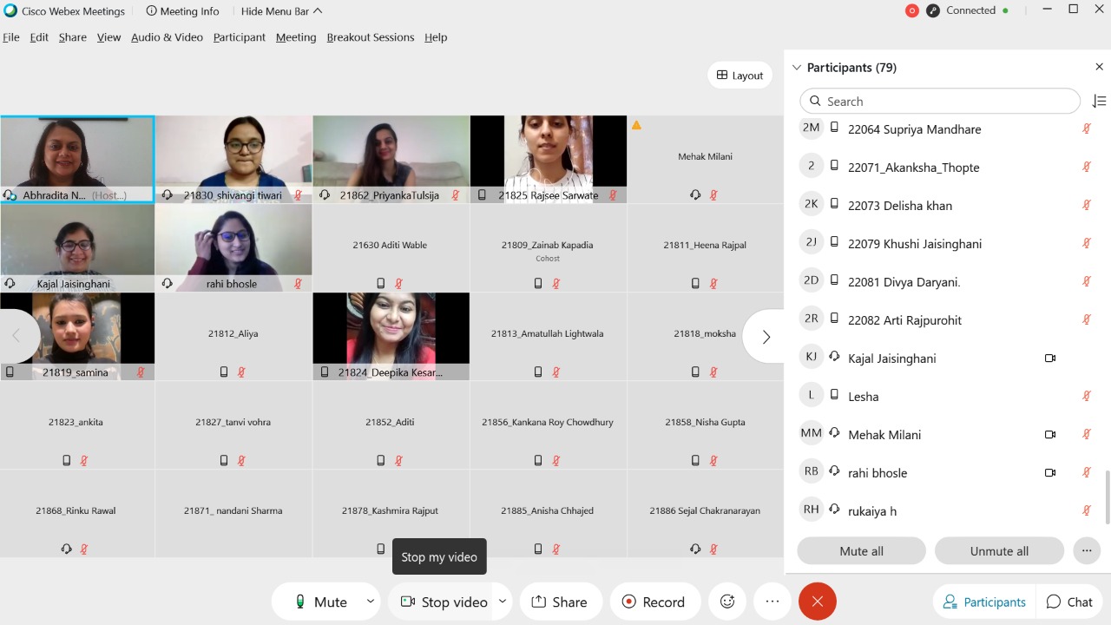Viewport: 1111px width, 625px height.
Task: Click Kajal Jaisinghani's camera icon in list
Action: point(1050,359)
